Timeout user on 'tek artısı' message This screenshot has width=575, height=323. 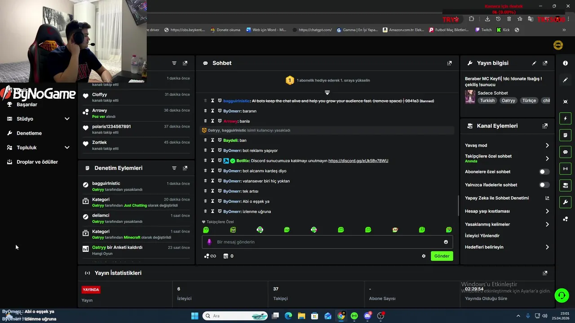click(x=212, y=191)
